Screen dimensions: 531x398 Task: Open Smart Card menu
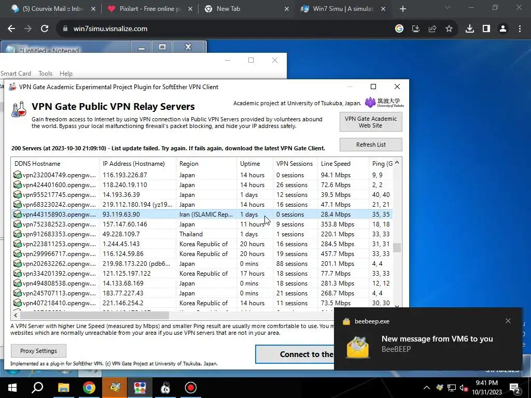16,74
